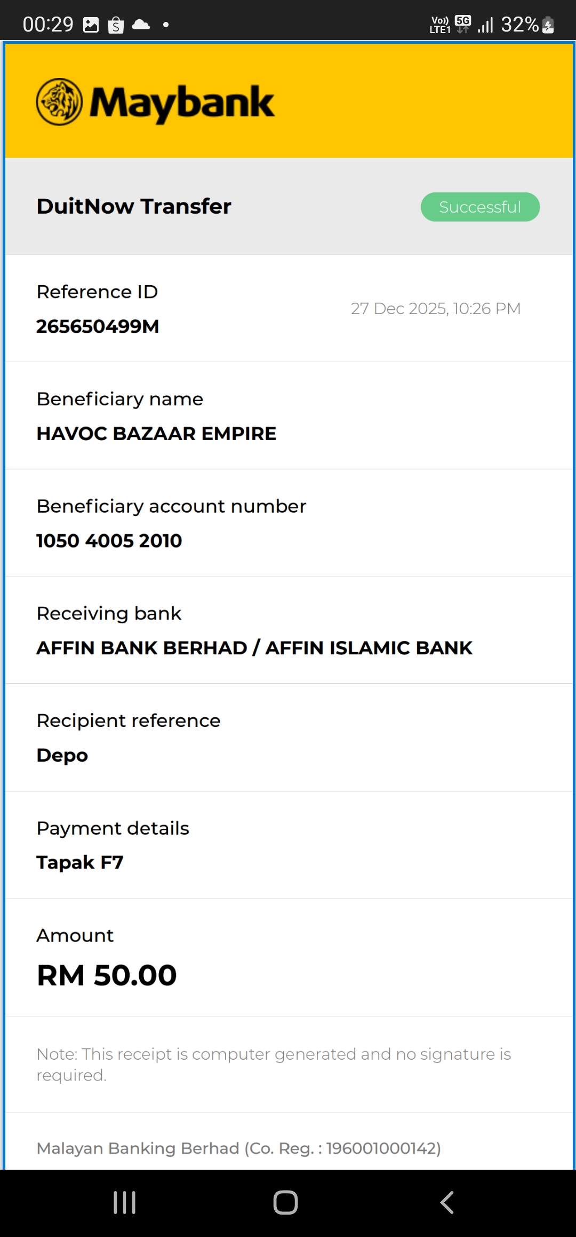Tap the Maybank tiger logo
The height and width of the screenshot is (1237, 576).
(x=59, y=102)
